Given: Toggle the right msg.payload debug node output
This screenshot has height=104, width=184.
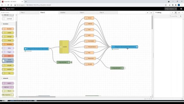Looking at the screenshot, I should tap(124, 68).
